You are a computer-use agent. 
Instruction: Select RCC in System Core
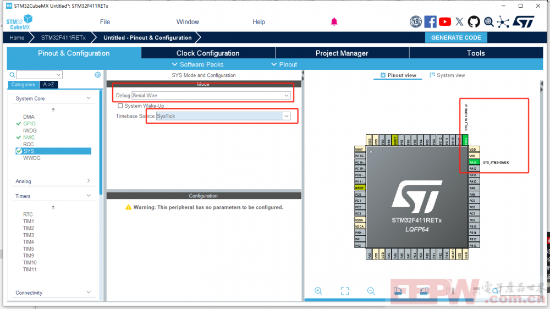coord(29,144)
